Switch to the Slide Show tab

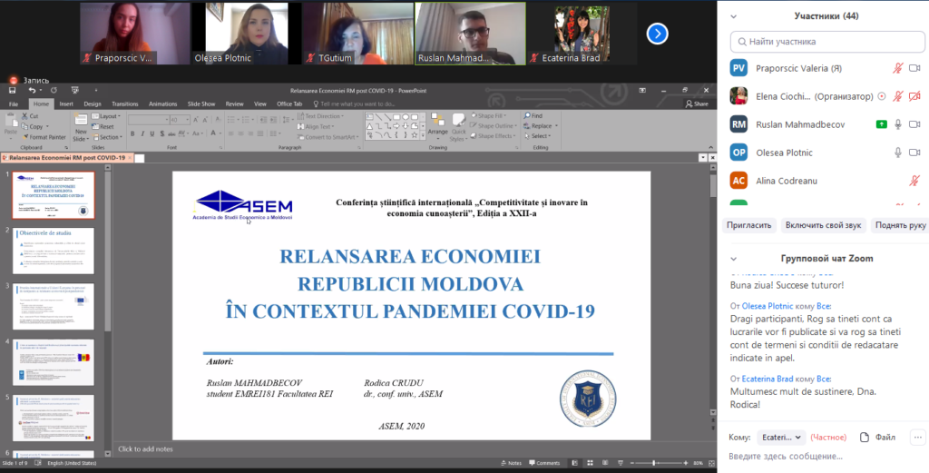[201, 103]
